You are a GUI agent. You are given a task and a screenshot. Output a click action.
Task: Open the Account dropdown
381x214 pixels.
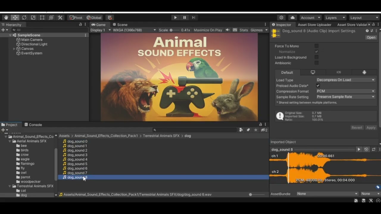pyautogui.click(x=310, y=18)
